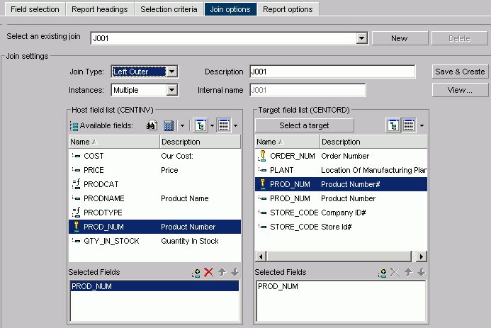Click move up arrow in host Selected Fields

tap(222, 273)
